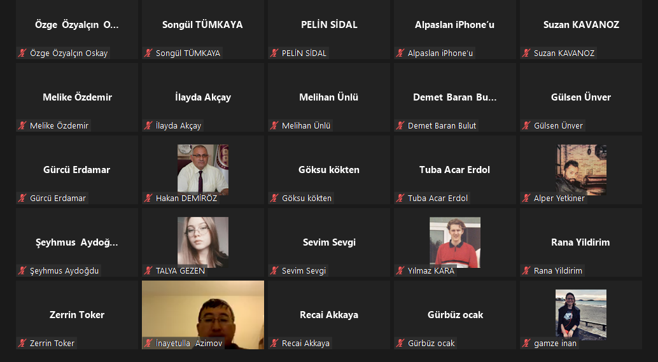Image resolution: width=658 pixels, height=362 pixels.
Task: Select gamze inan's beach profile photo
Action: (581, 314)
